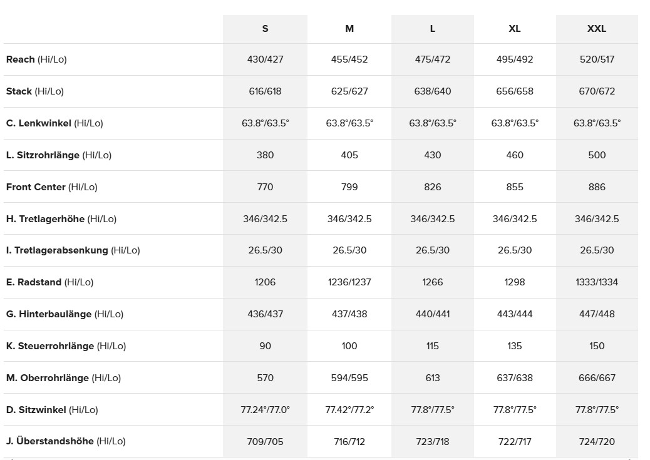This screenshot has width=650, height=460.
Task: Select Sitzwinkel value 77.24°/77.0° for size S
Action: [265, 410]
